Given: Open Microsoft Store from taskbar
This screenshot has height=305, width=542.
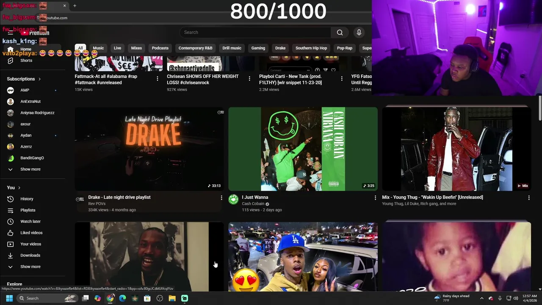Looking at the screenshot, I should [x=147, y=298].
